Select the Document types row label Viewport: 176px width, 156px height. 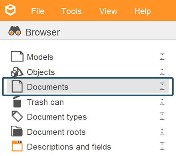[x=57, y=117]
